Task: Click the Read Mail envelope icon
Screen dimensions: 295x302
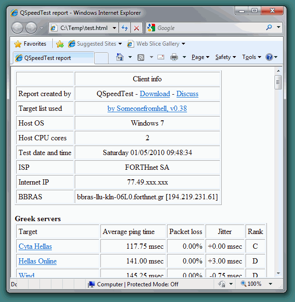Action: pyautogui.click(x=161, y=57)
